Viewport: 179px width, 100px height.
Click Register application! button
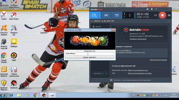pos(90,57)
